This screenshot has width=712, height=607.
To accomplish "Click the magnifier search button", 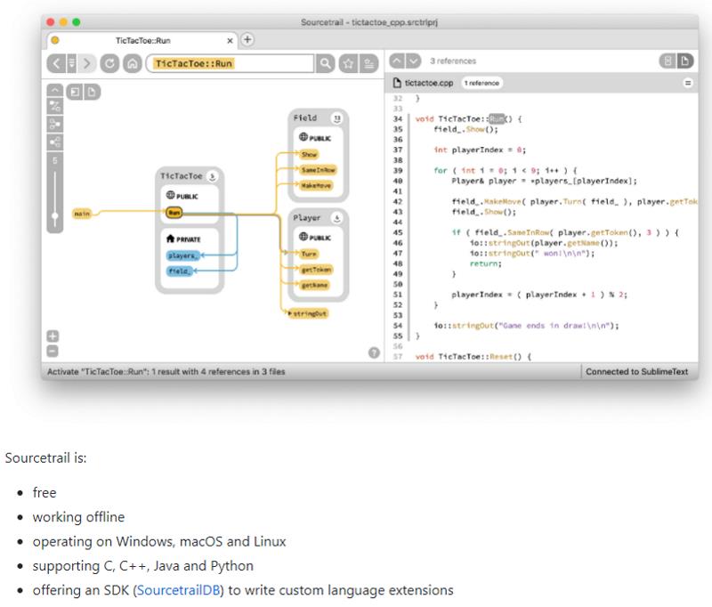I will coord(325,63).
